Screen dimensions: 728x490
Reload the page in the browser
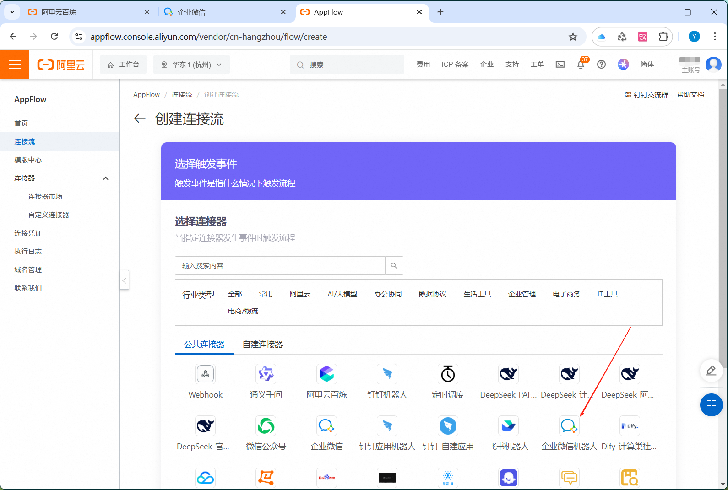[54, 37]
